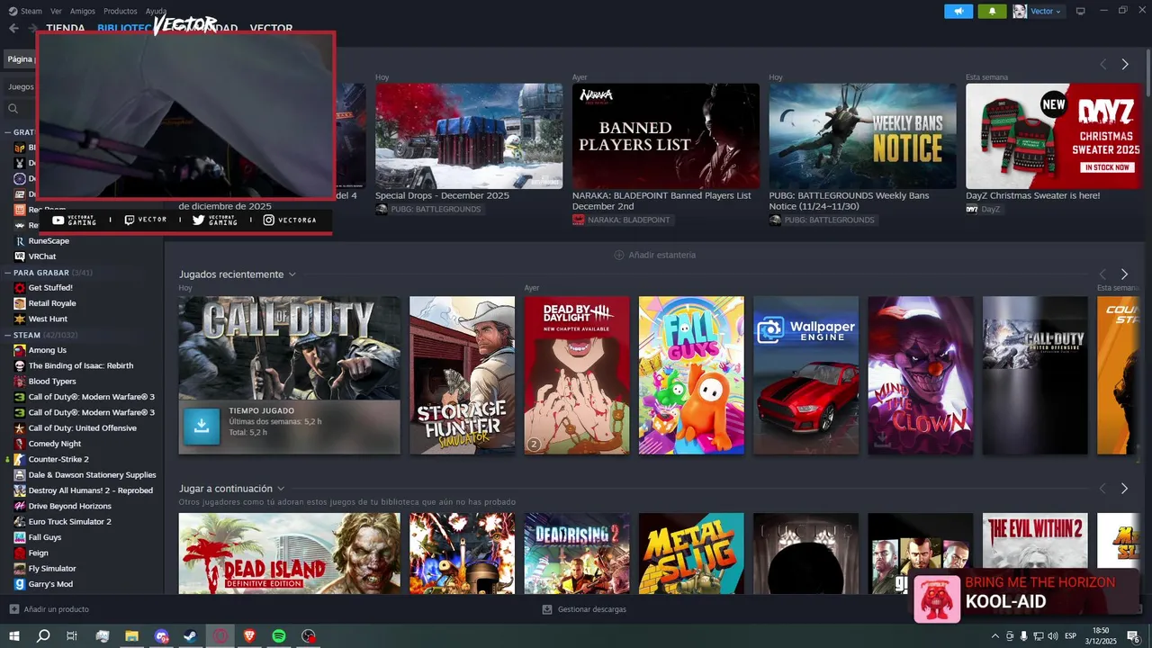Open Spotify from the Windows taskbar
This screenshot has height=648, width=1152.
pos(279,636)
